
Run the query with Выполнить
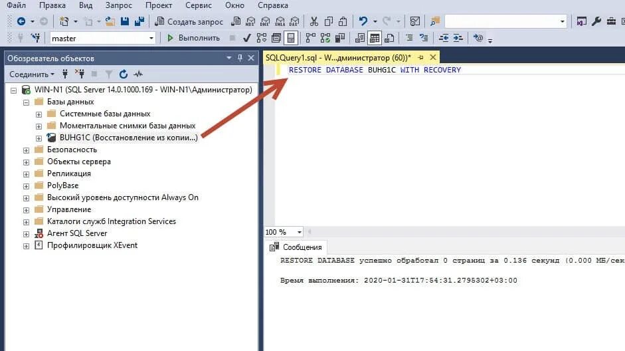[193, 38]
